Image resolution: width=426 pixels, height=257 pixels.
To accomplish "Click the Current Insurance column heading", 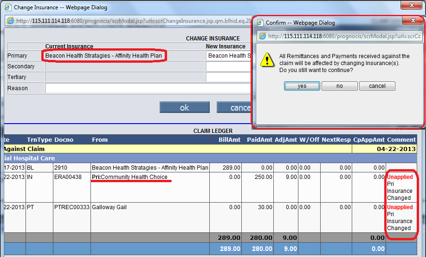I will tap(69, 46).
